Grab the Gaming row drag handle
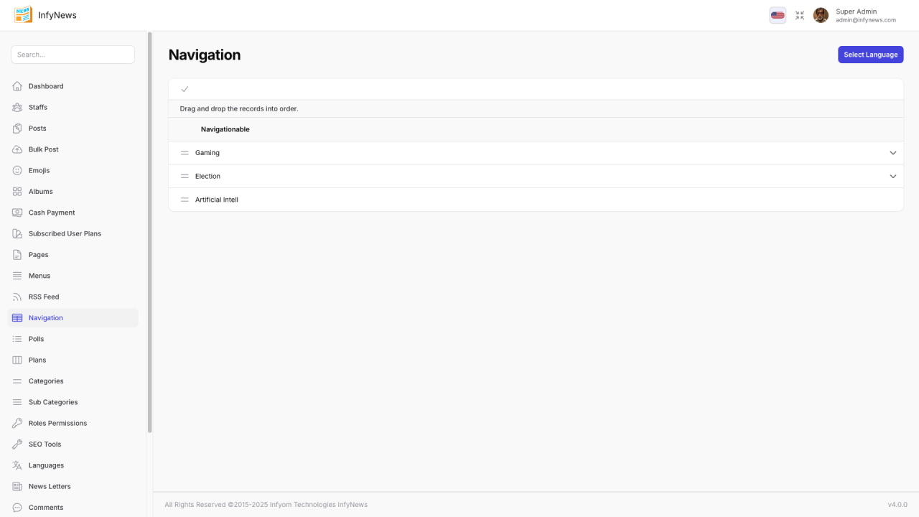Image resolution: width=919 pixels, height=517 pixels. pyautogui.click(x=185, y=153)
